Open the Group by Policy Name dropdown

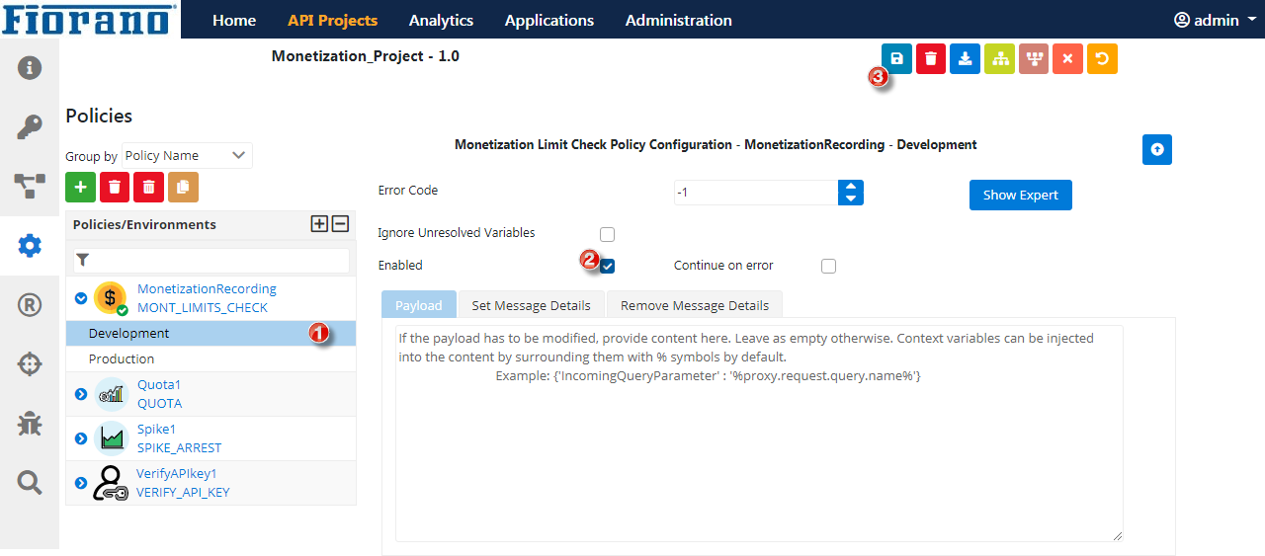pyautogui.click(x=187, y=156)
